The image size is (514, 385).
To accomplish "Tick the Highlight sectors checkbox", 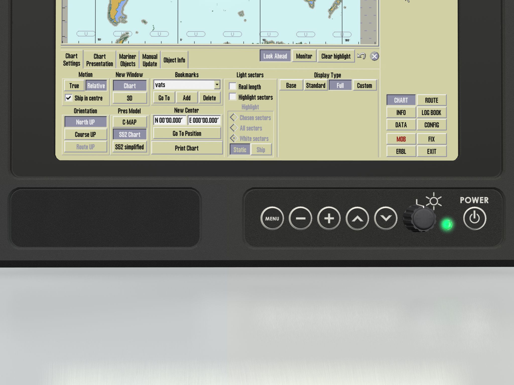I will 233,97.
